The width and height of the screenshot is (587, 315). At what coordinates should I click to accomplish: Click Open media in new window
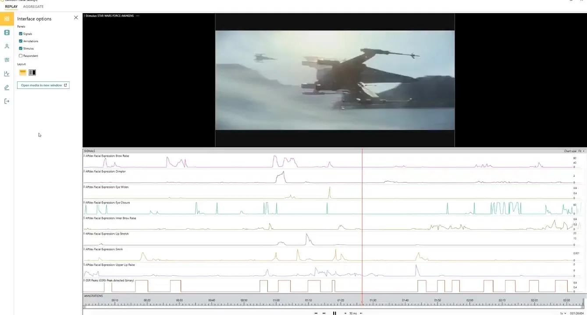pos(43,85)
